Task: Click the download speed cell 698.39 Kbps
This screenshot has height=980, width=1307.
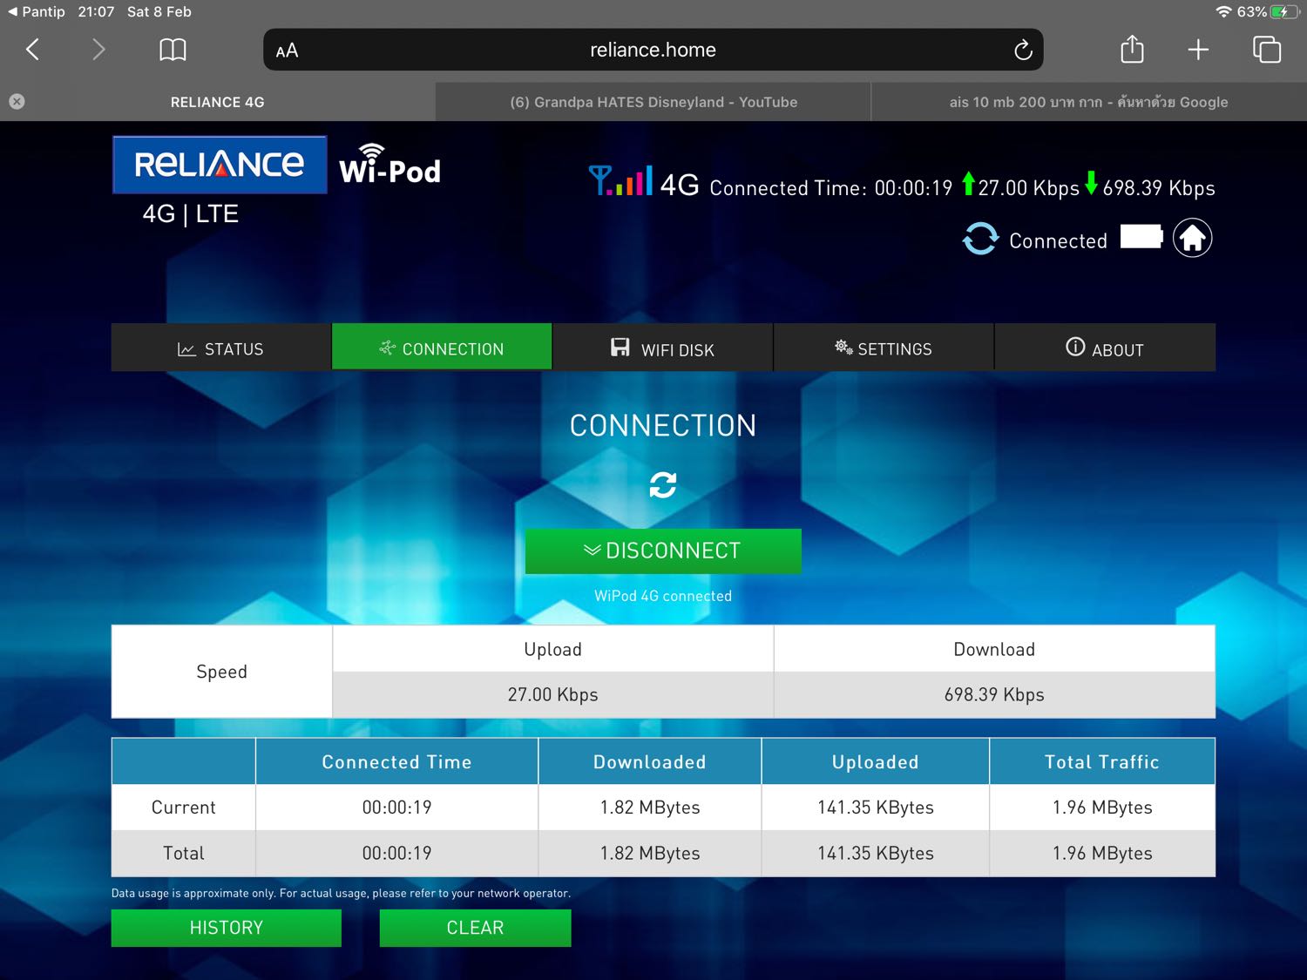Action: point(994,695)
